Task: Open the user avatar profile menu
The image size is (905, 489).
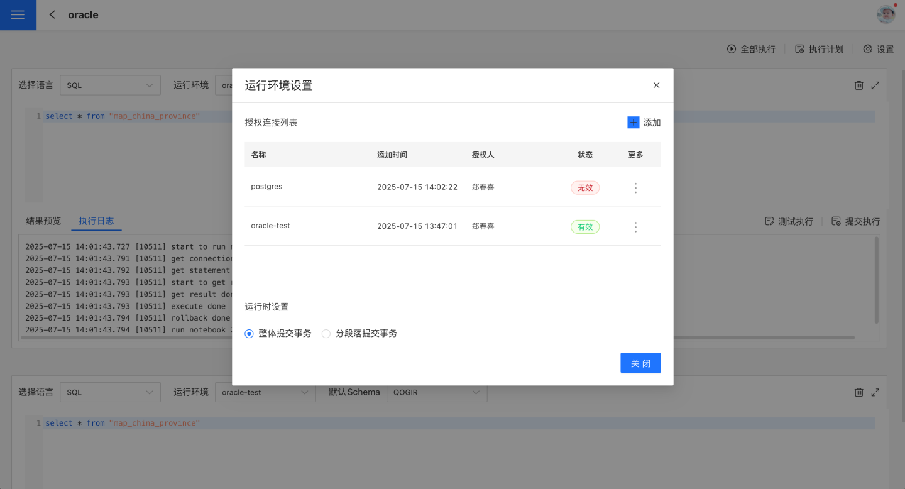Action: [886, 14]
